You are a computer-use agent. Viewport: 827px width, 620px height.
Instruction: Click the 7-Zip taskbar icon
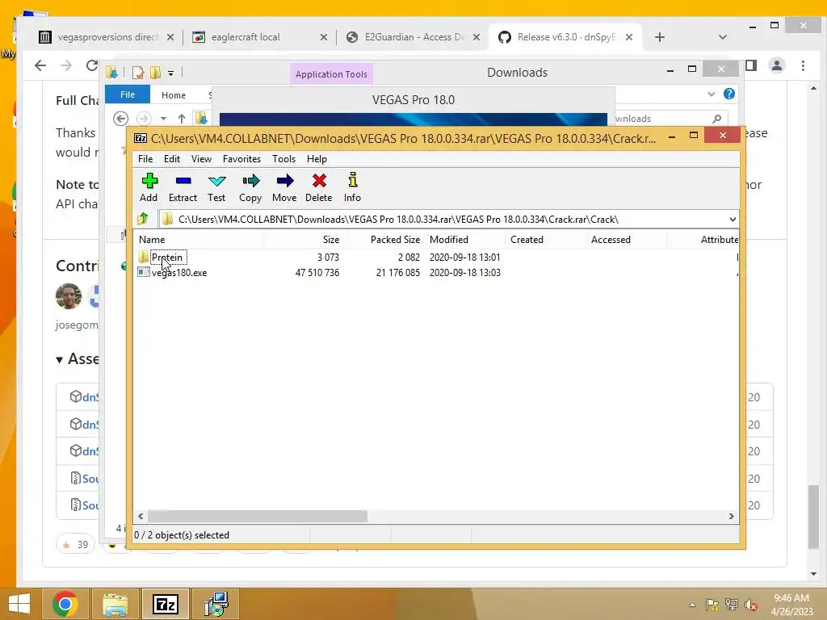coord(165,604)
